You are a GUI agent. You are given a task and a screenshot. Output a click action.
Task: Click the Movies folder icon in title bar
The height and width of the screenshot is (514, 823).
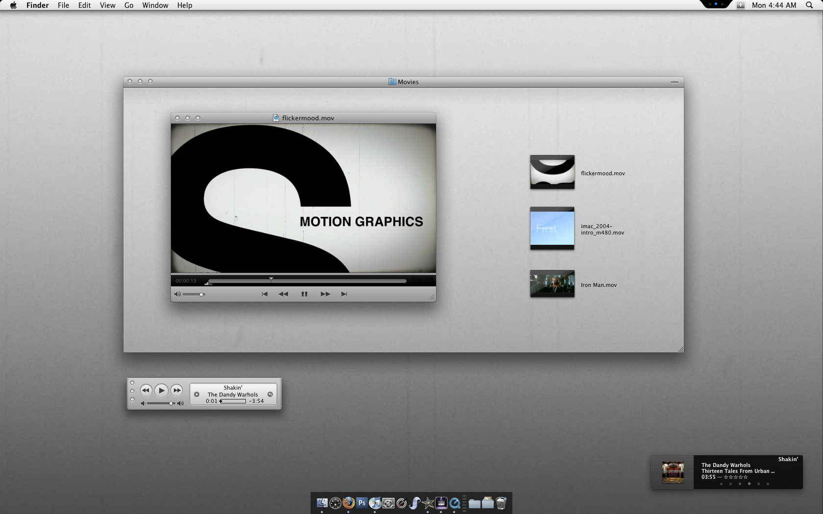pos(392,82)
